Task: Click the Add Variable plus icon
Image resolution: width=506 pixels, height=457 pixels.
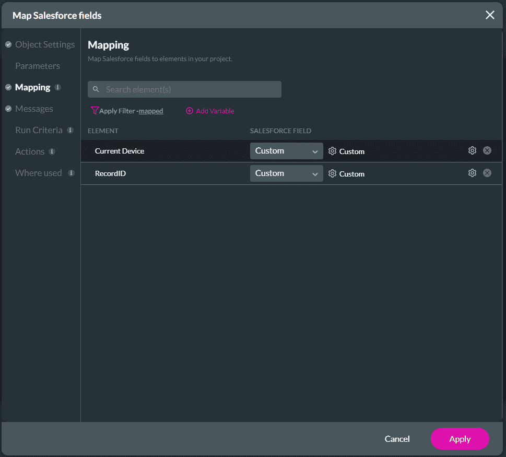Action: [189, 110]
